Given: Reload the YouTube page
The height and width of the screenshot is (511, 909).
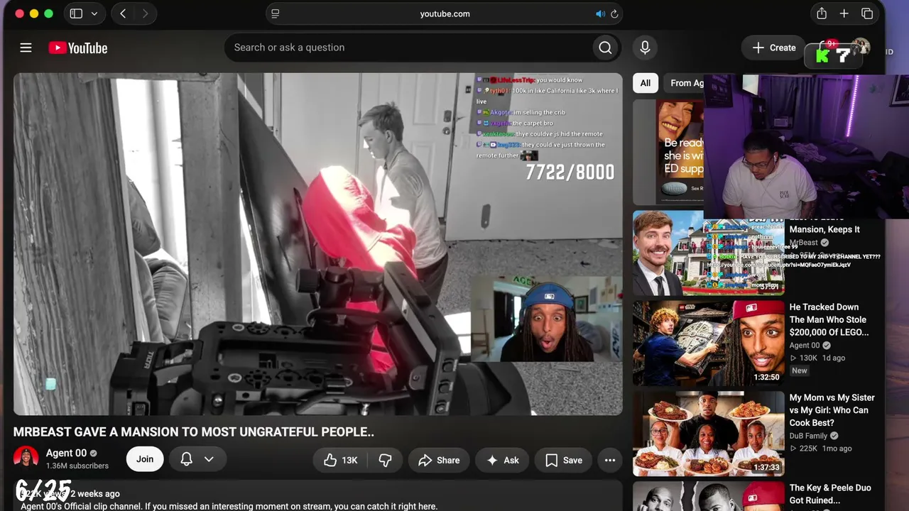Looking at the screenshot, I should (614, 13).
